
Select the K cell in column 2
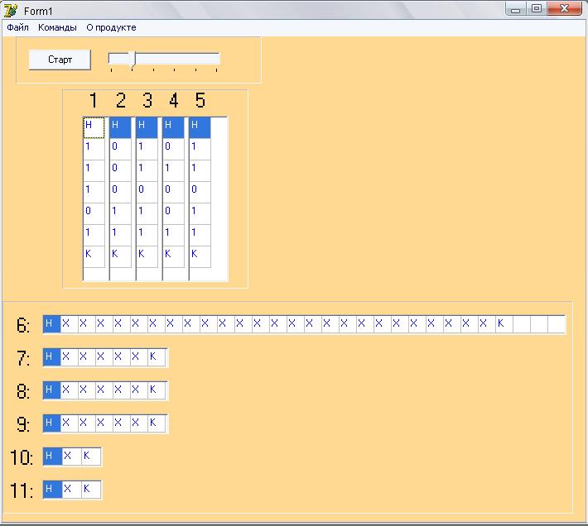(x=120, y=257)
